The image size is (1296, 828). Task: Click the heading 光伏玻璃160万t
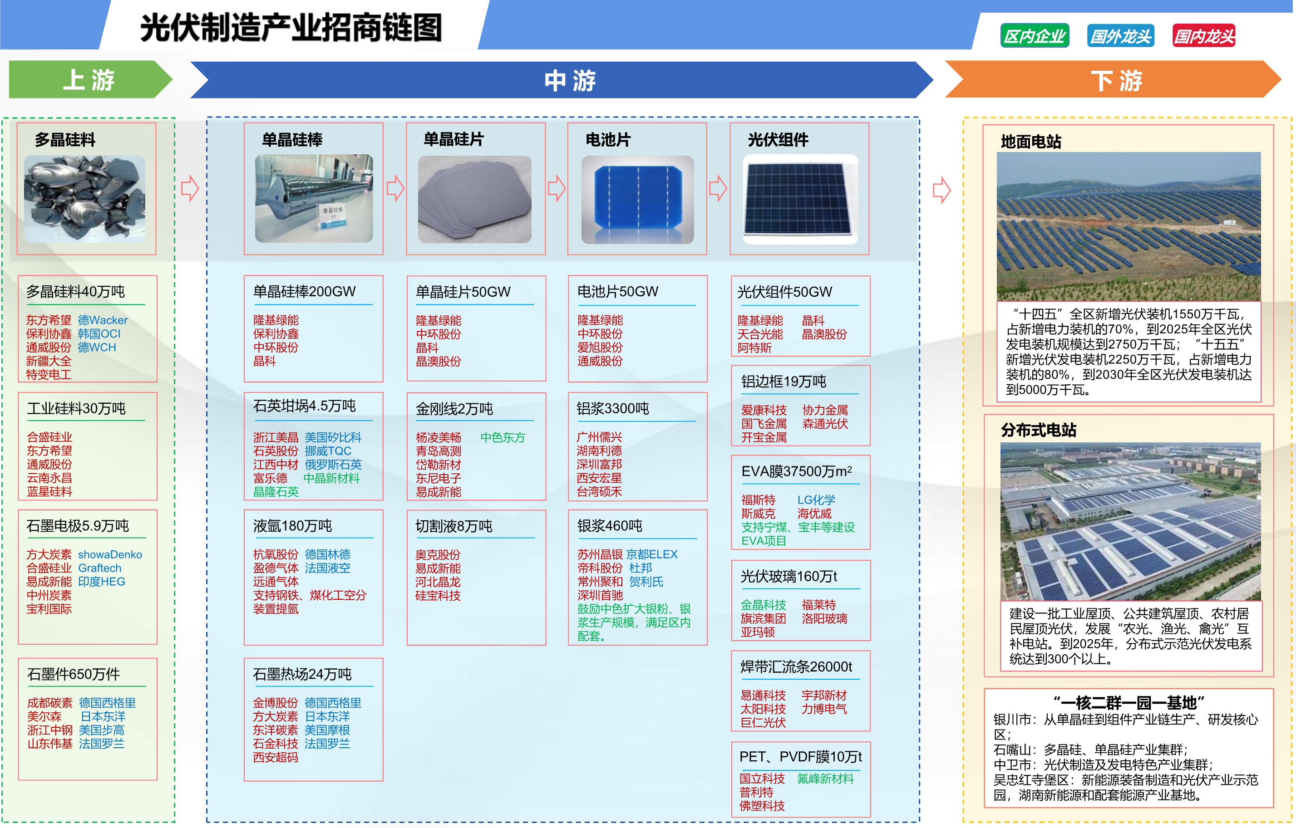coord(788,577)
